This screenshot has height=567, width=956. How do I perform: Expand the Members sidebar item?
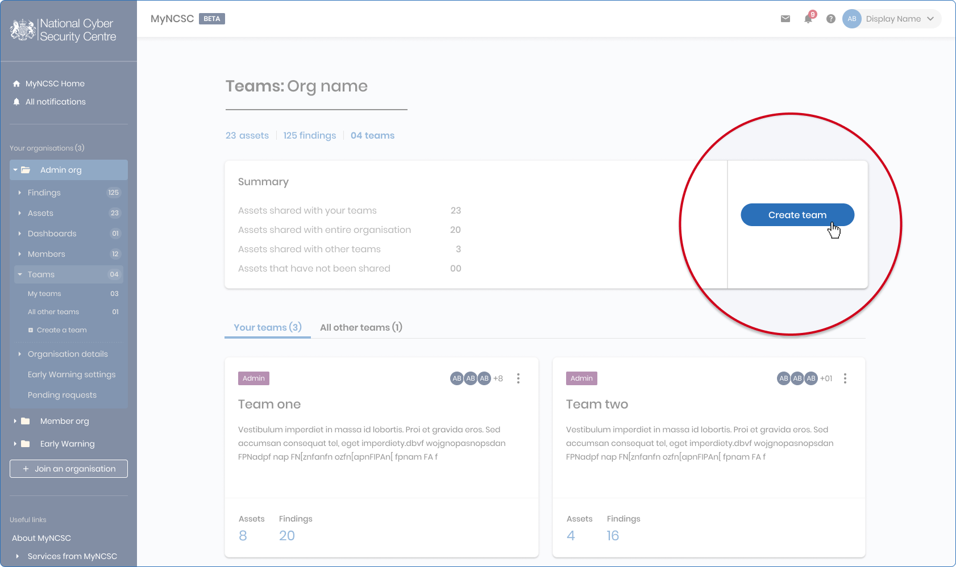tap(19, 254)
